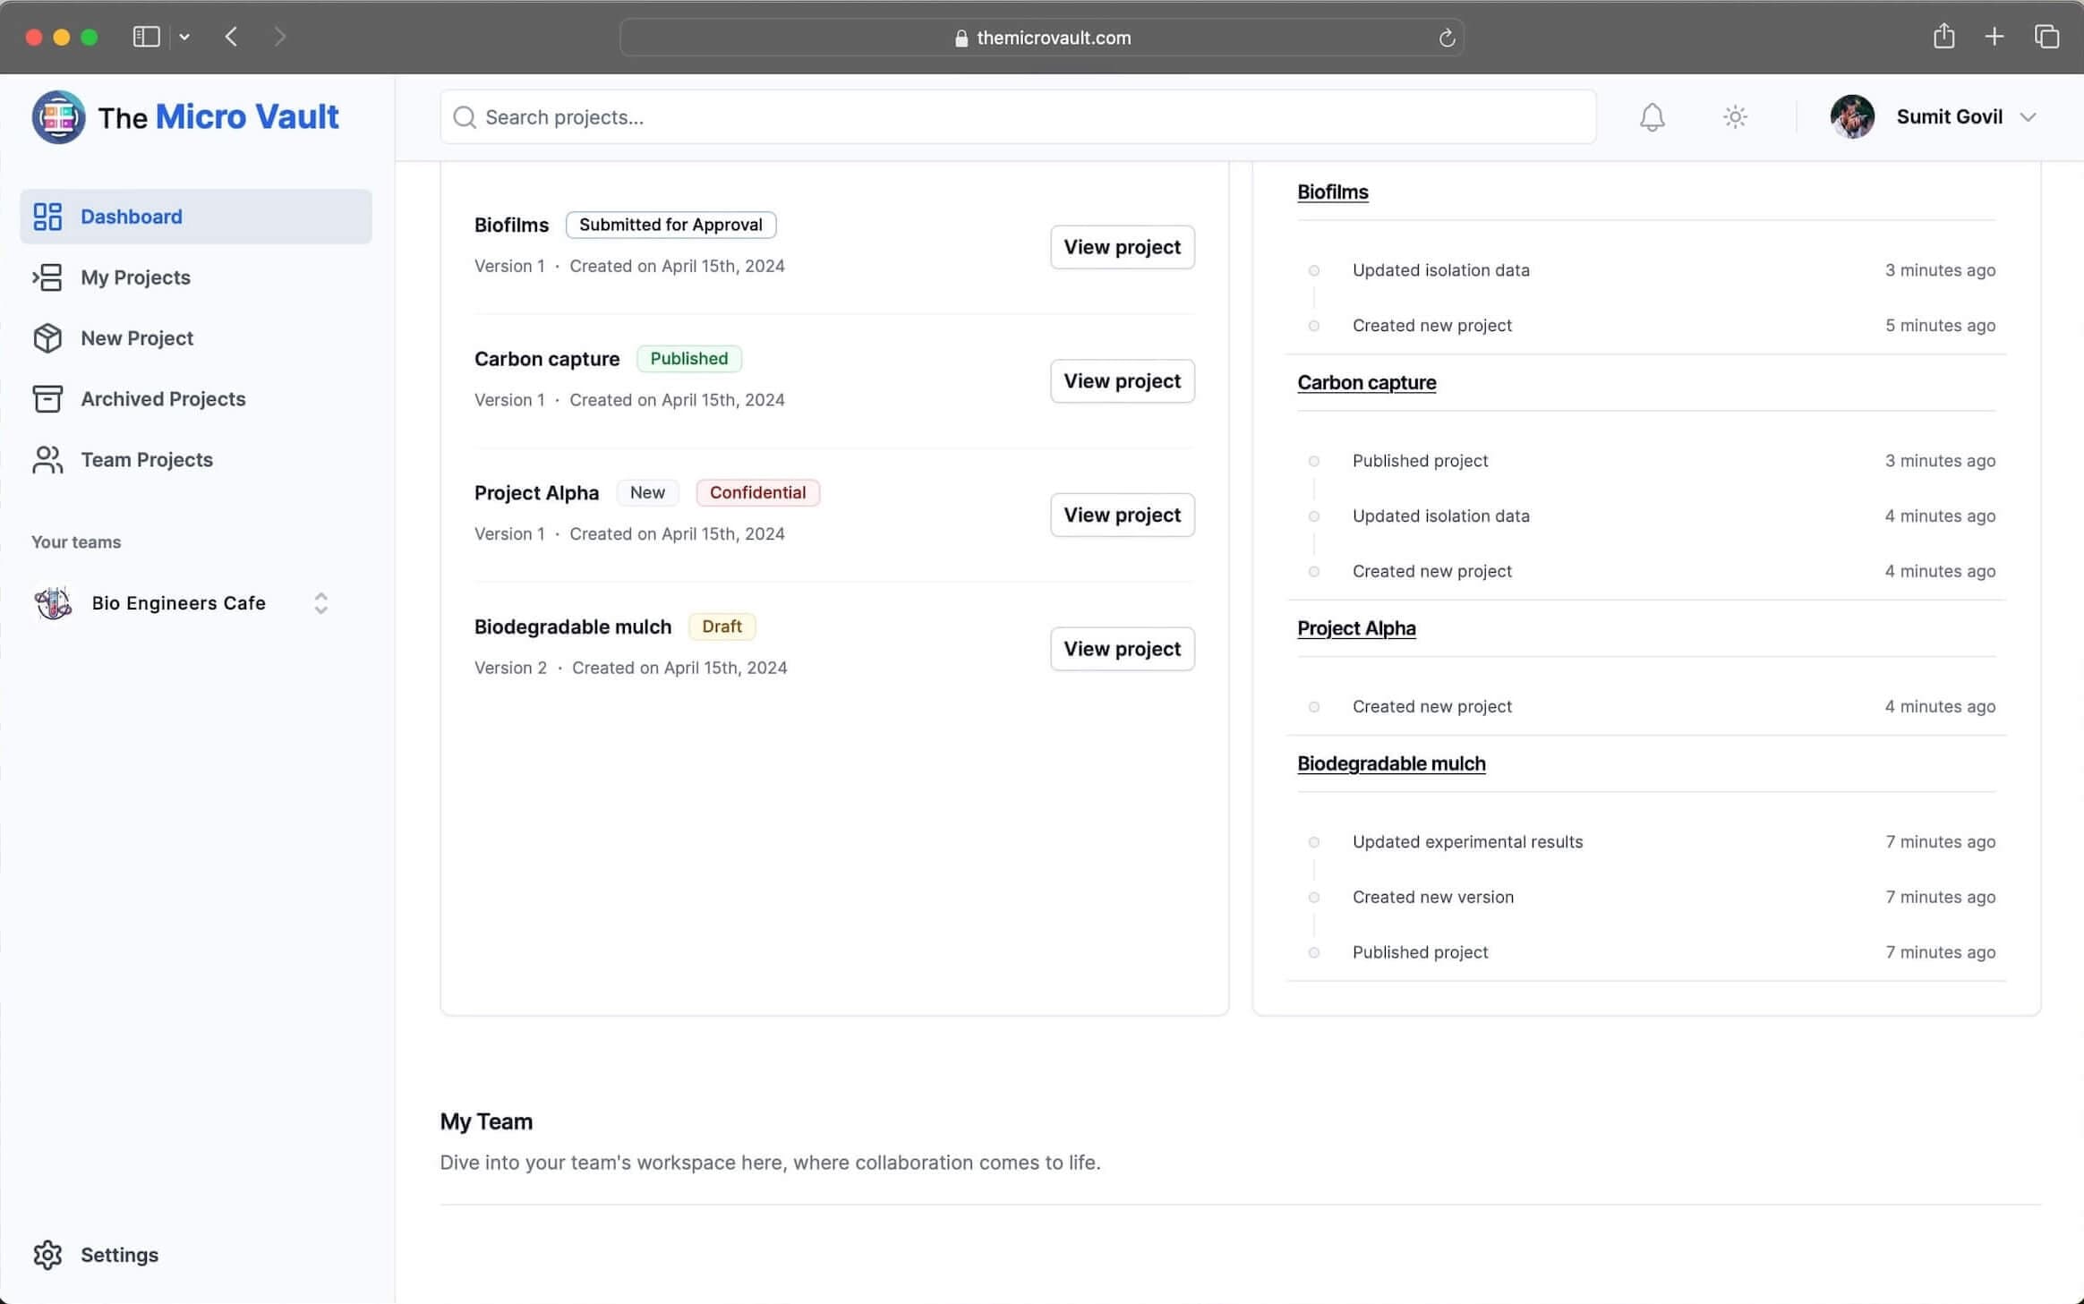The width and height of the screenshot is (2084, 1304).
Task: Open new browser tab plus icon
Action: click(x=1994, y=37)
